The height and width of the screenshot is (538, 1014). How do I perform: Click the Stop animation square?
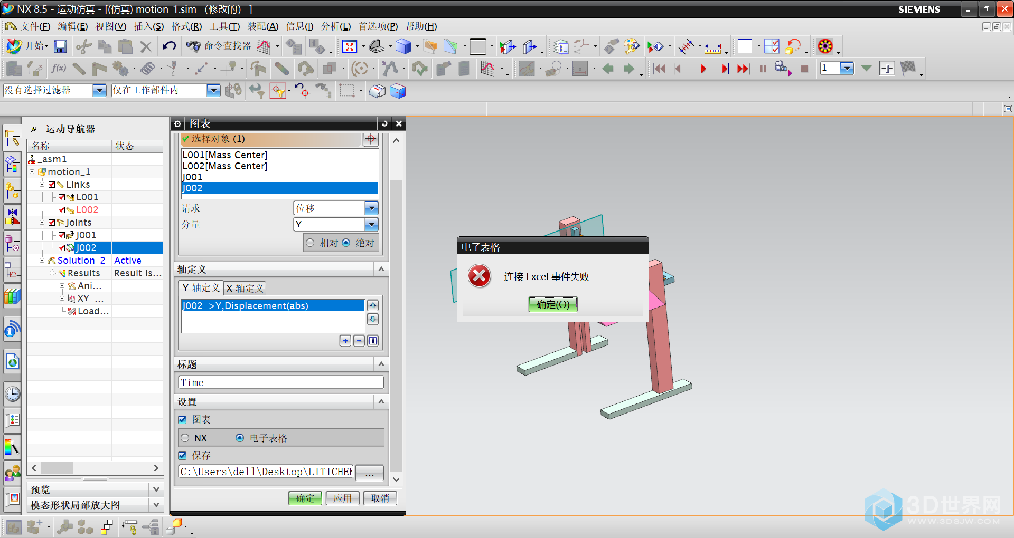[804, 69]
